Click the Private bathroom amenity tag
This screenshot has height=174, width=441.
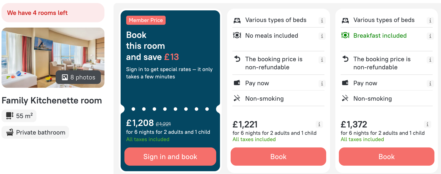(35, 132)
